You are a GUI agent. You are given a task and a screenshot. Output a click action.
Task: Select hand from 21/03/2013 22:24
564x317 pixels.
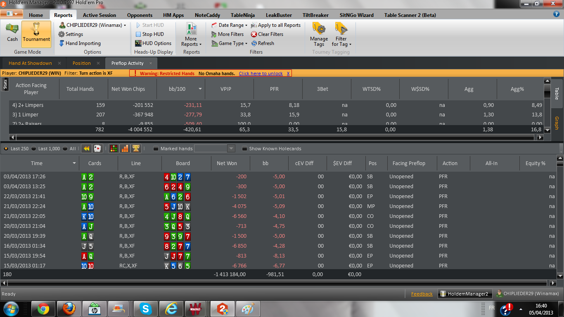(279, 206)
